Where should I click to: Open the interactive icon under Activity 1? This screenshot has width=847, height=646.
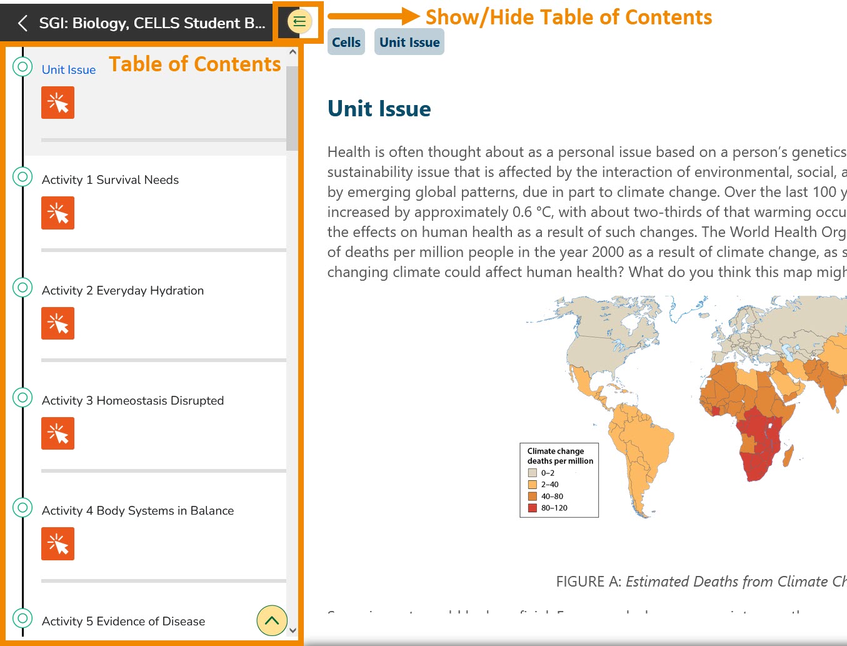(58, 213)
